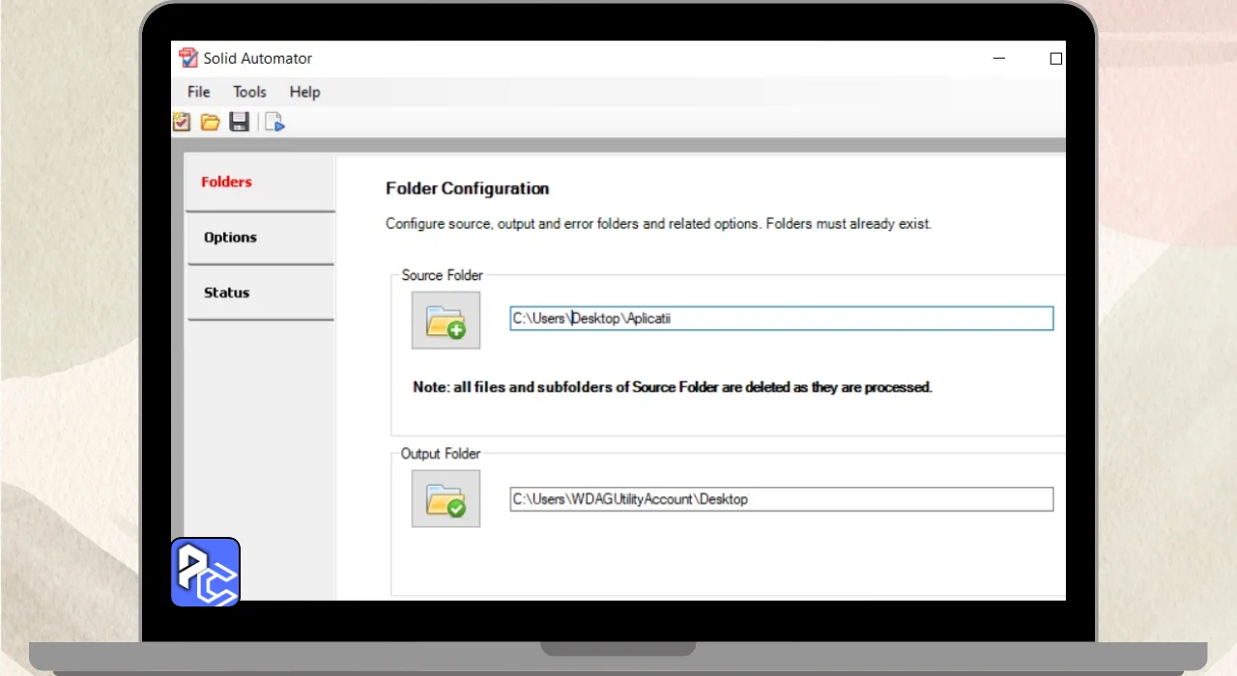1237x676 pixels.
Task: Click the Solid Automator icon in the title bar
Action: pyautogui.click(x=188, y=58)
